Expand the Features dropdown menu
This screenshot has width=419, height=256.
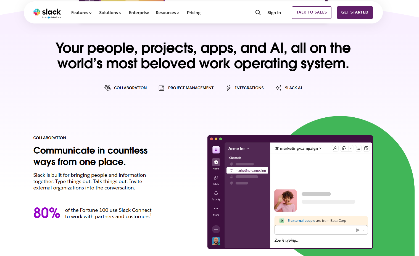[x=81, y=13]
